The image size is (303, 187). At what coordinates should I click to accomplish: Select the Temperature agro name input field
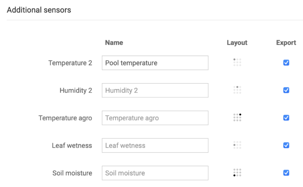coord(155,118)
